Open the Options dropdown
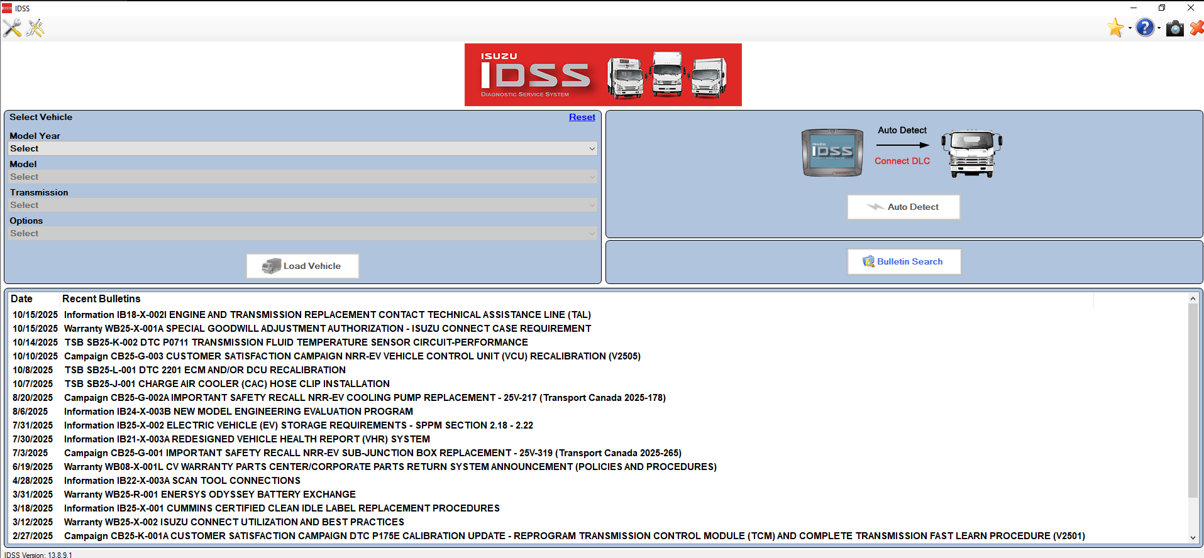This screenshot has width=1204, height=558. coord(302,233)
